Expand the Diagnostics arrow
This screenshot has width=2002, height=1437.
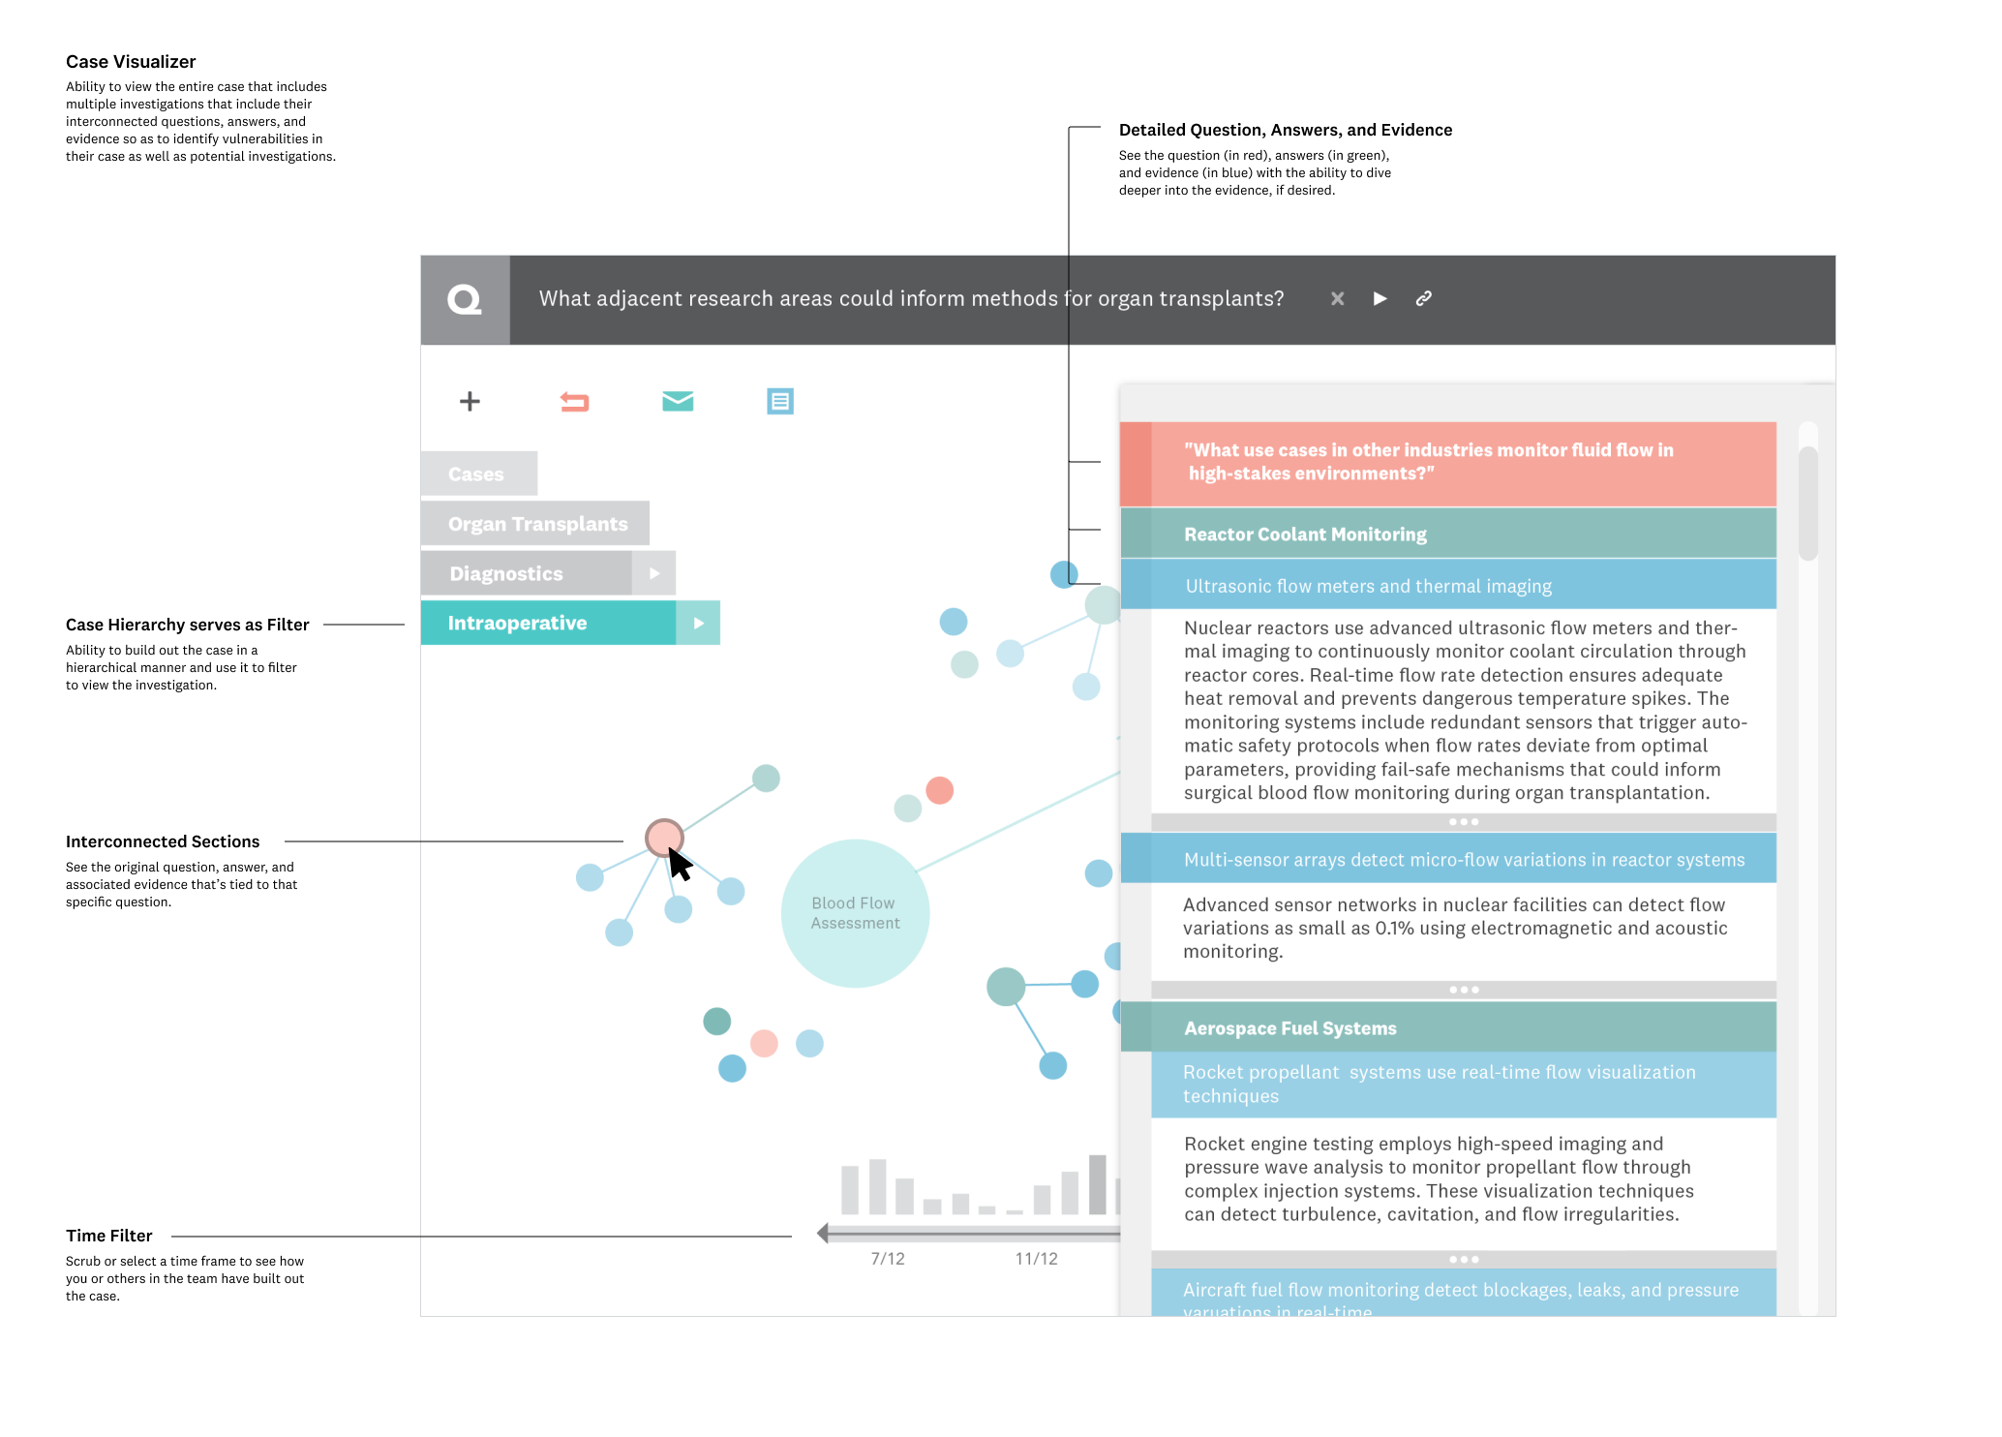654,573
